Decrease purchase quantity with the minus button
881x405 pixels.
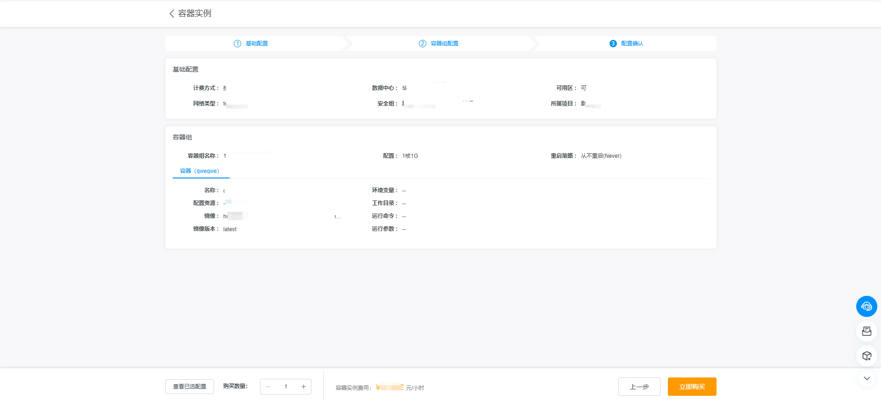tap(268, 387)
